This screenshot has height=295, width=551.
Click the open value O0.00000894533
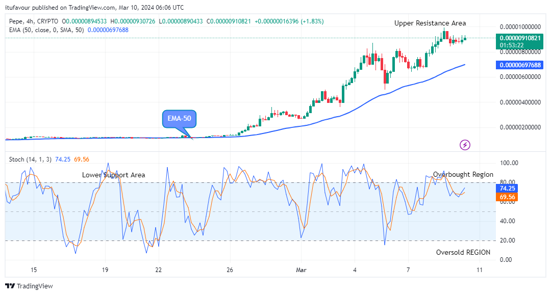click(84, 21)
